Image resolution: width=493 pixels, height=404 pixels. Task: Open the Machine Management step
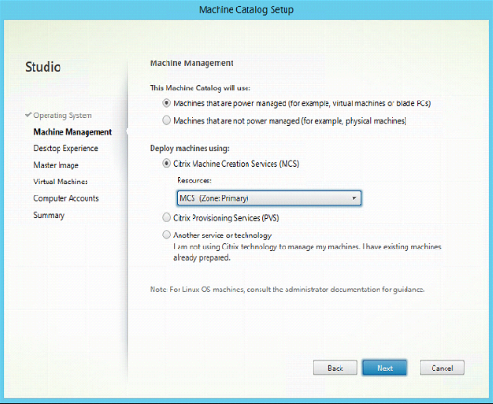73,132
